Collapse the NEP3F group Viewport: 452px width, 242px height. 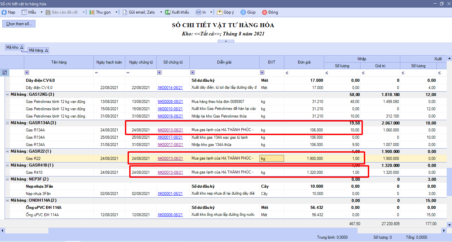coord(8,179)
